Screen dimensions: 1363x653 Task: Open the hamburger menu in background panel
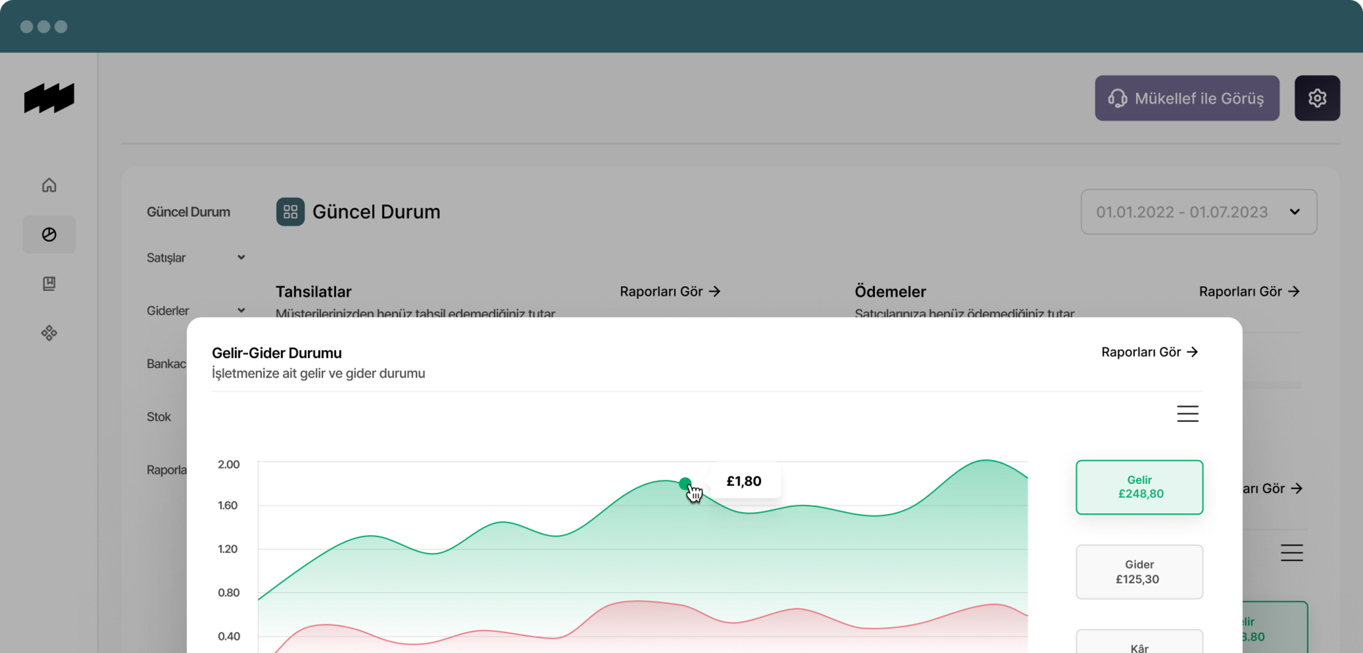coord(1291,553)
